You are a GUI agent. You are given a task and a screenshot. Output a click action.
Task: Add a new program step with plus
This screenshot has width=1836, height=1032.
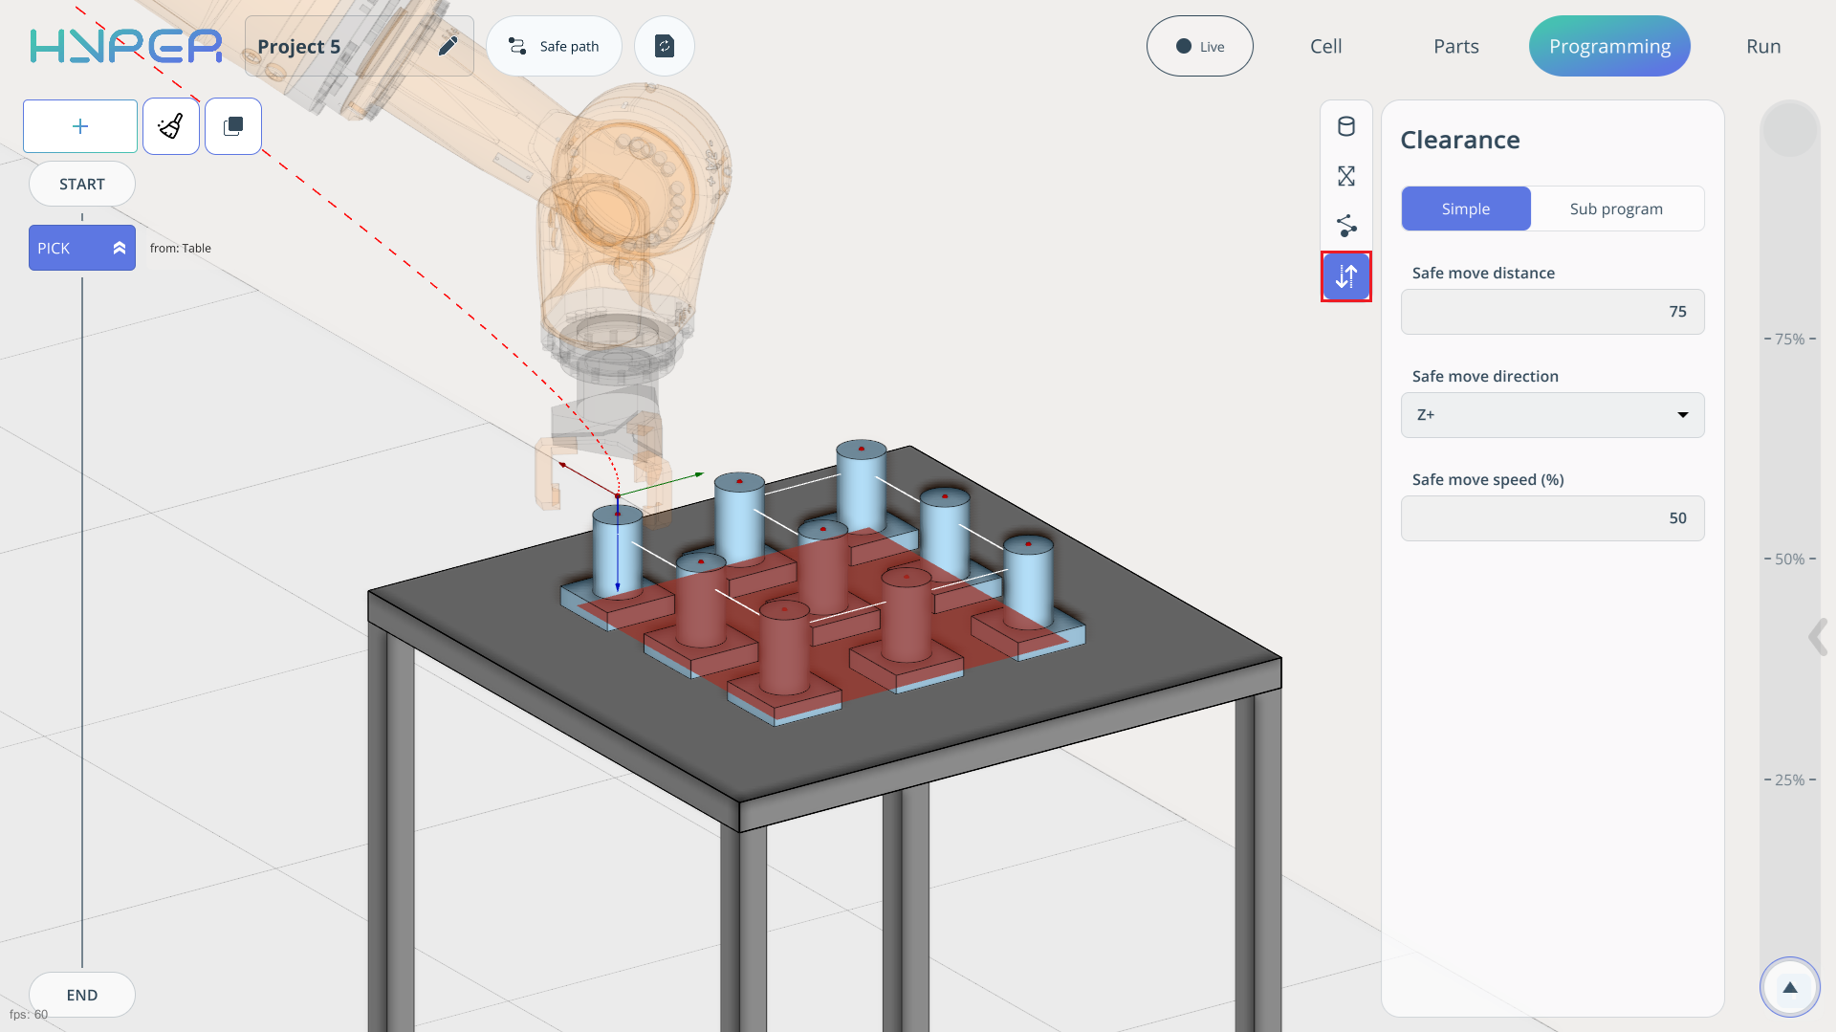click(x=80, y=126)
